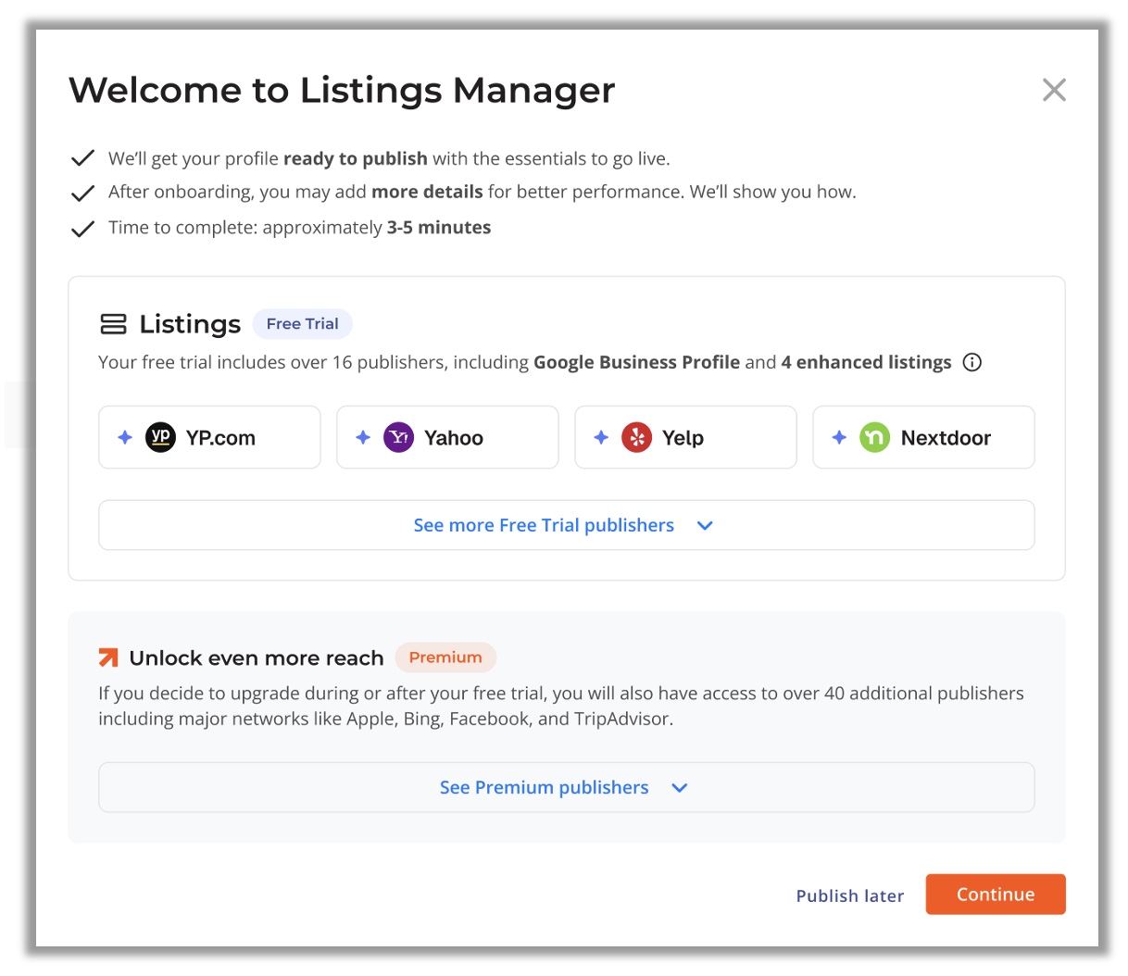Click the info icon next to enhanced listings
Image resolution: width=1128 pixels, height=976 pixels.
point(971,362)
